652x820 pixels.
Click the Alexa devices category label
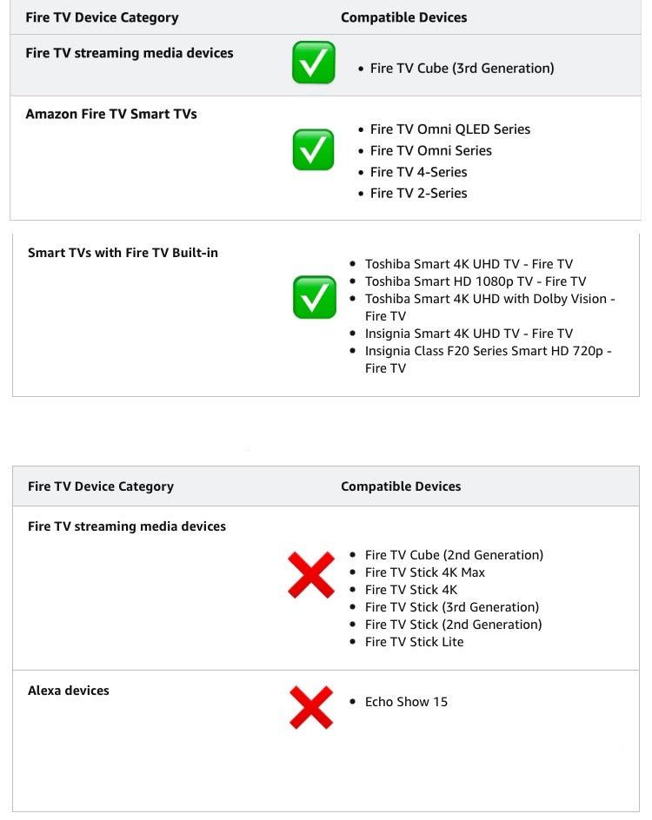click(x=69, y=691)
